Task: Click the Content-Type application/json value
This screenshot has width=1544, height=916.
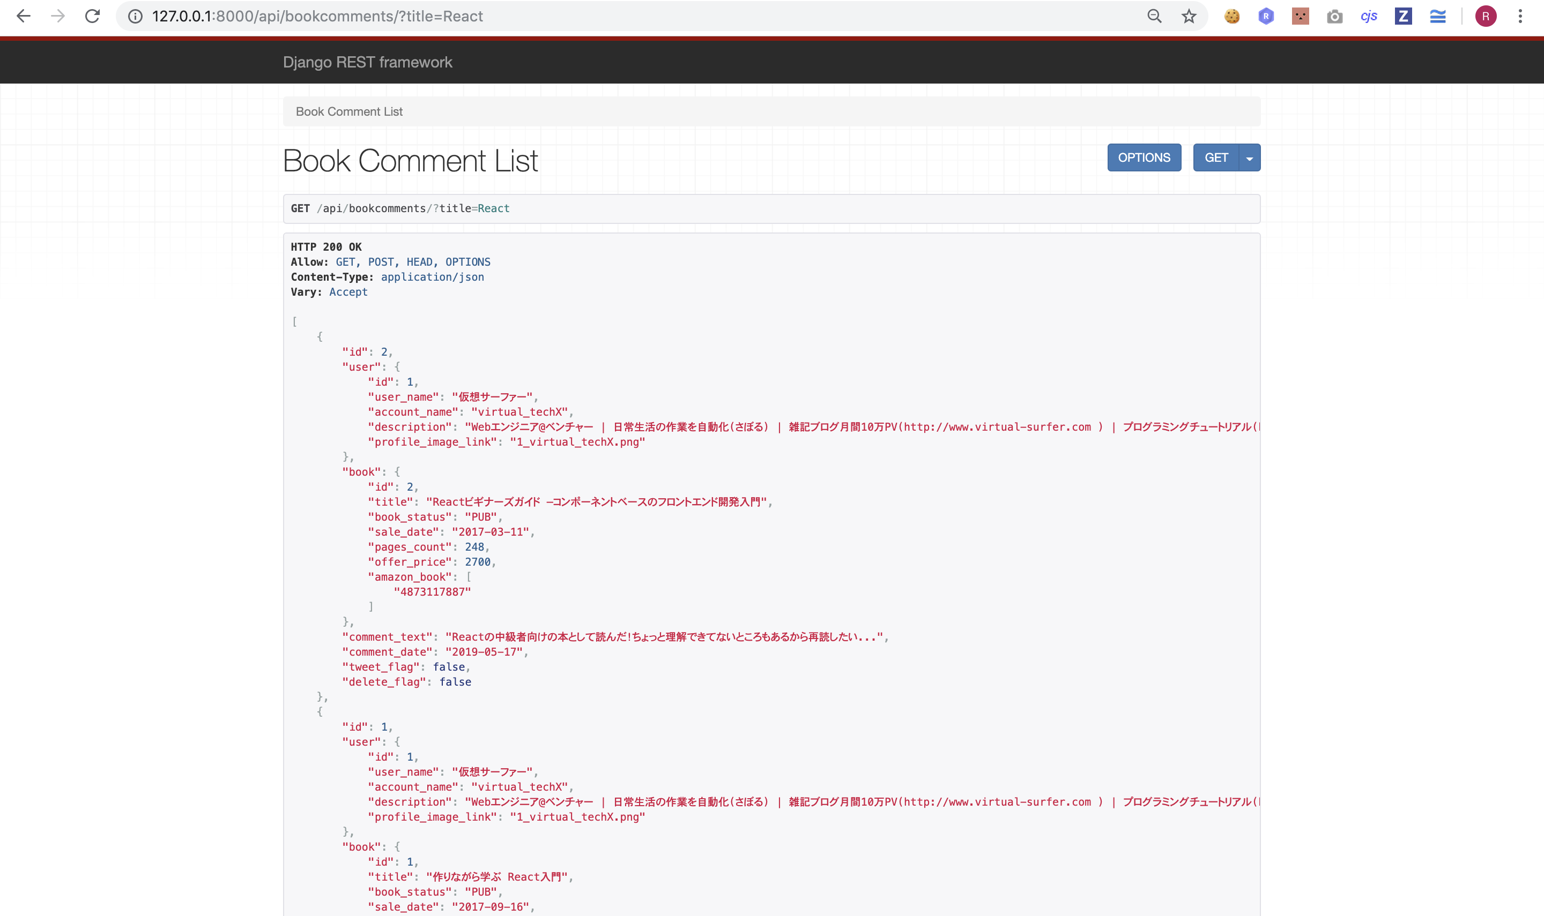Action: click(432, 277)
